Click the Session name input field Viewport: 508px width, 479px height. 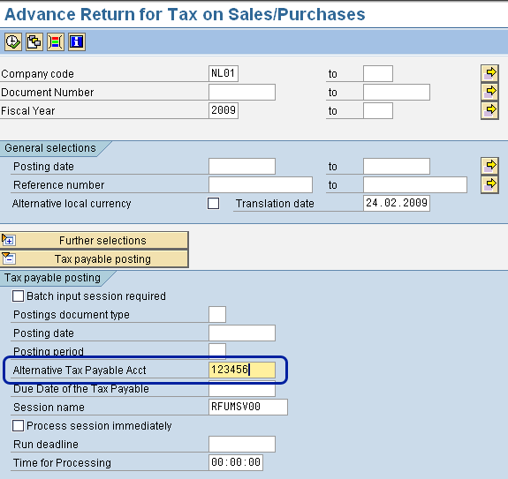(248, 407)
